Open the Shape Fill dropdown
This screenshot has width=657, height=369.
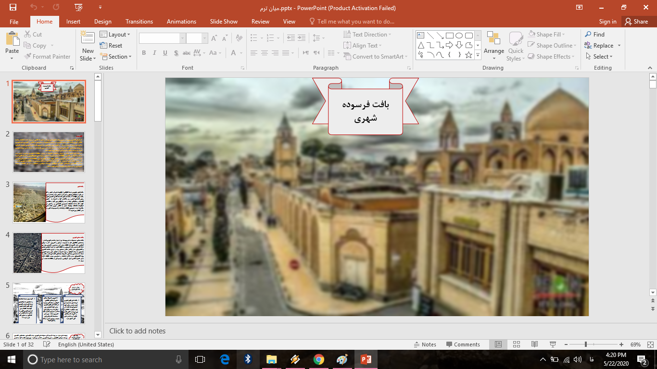click(546, 35)
